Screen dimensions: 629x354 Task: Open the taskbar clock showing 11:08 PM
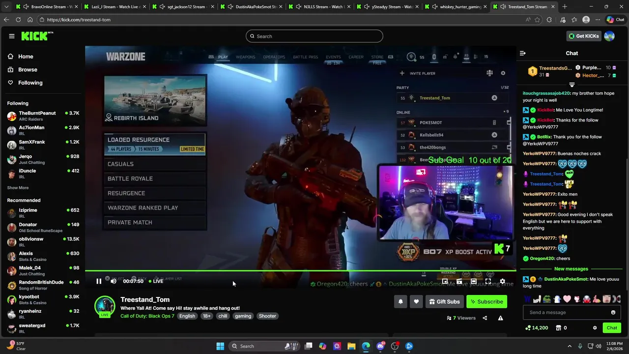615,346
